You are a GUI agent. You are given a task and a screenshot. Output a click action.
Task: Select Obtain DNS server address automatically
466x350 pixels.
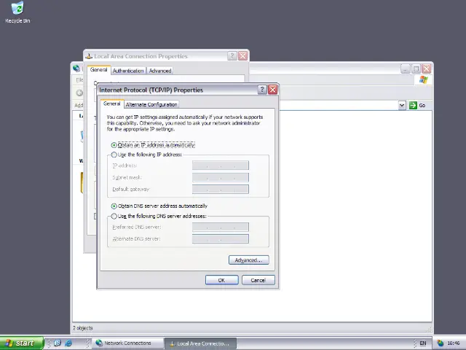[x=114, y=206]
